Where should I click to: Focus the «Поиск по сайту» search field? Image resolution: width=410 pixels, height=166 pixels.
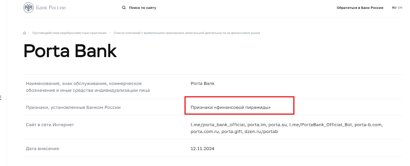tap(142, 8)
